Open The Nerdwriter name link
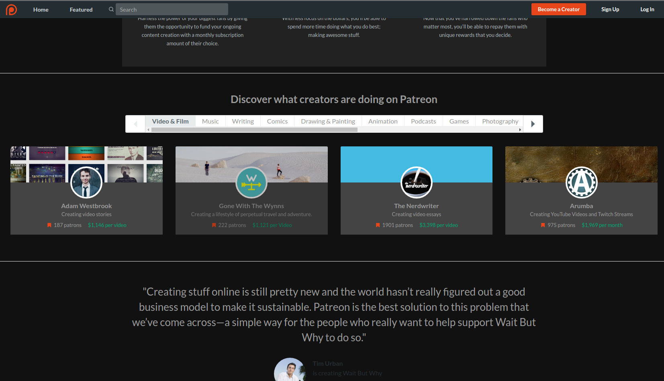Viewport: 664px width, 381px height. pyautogui.click(x=417, y=206)
